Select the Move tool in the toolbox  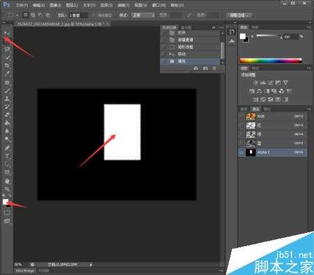tap(7, 33)
